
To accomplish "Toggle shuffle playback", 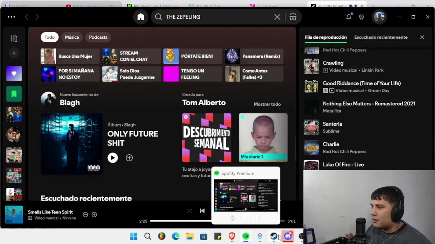I will (189, 211).
